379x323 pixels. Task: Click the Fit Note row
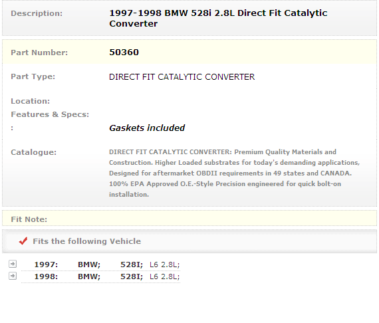189,219
